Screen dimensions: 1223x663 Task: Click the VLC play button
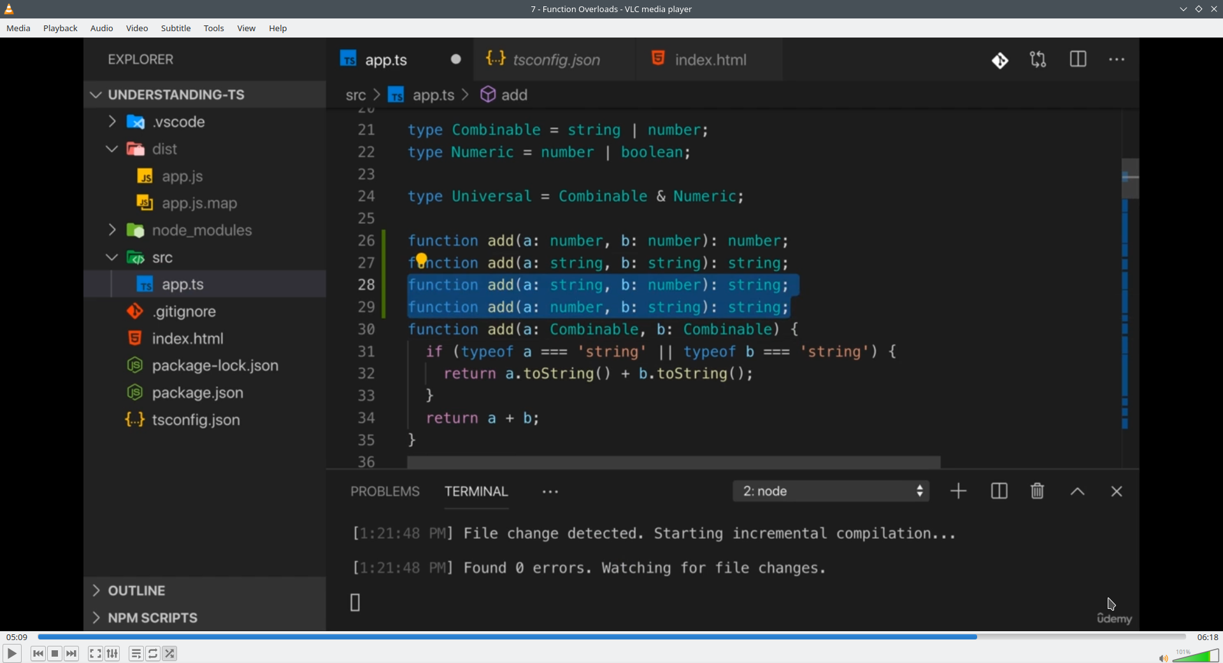[11, 653]
